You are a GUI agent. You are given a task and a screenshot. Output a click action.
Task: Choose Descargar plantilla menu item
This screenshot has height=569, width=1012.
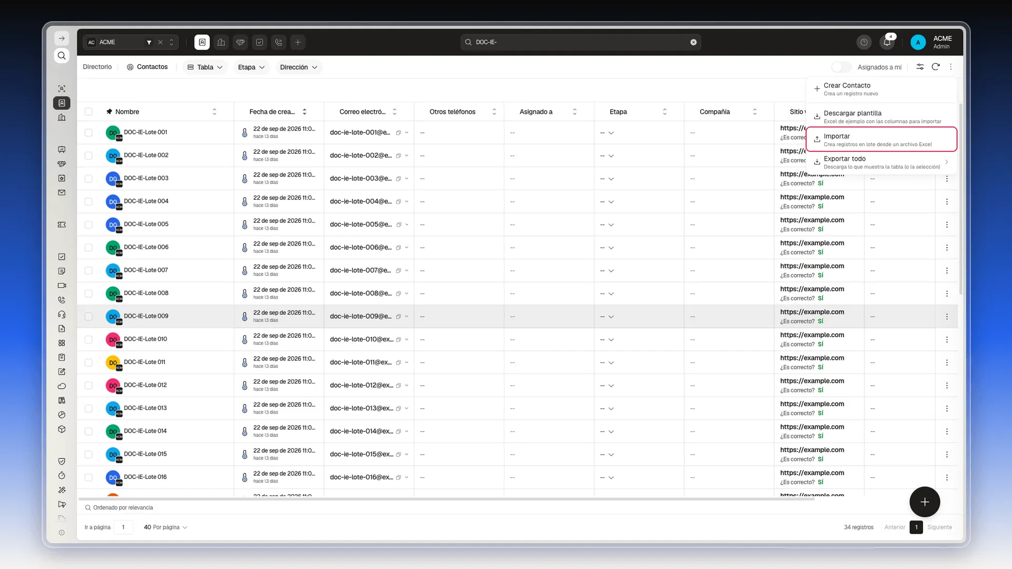pos(881,117)
